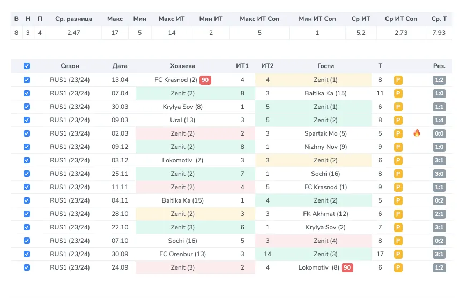Click Lokomotiv (7) home team cell
Image resolution: width=460 pixels, height=298 pixels.
point(182,160)
